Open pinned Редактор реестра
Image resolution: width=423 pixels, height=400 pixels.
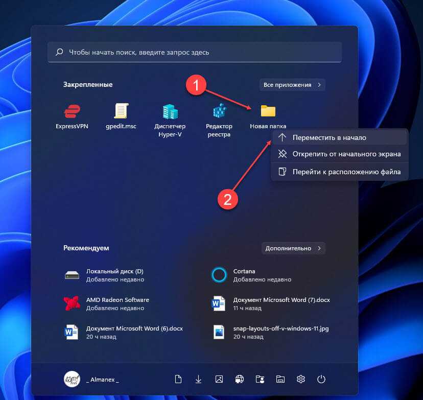point(219,120)
